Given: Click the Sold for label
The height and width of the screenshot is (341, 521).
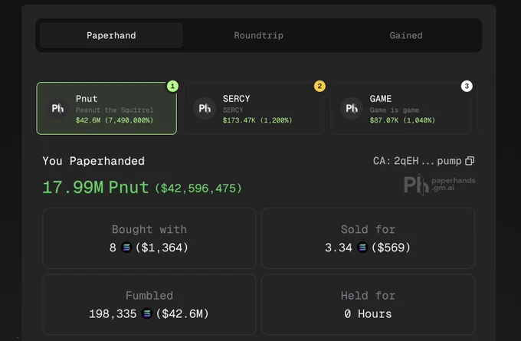Looking at the screenshot, I should point(368,229).
